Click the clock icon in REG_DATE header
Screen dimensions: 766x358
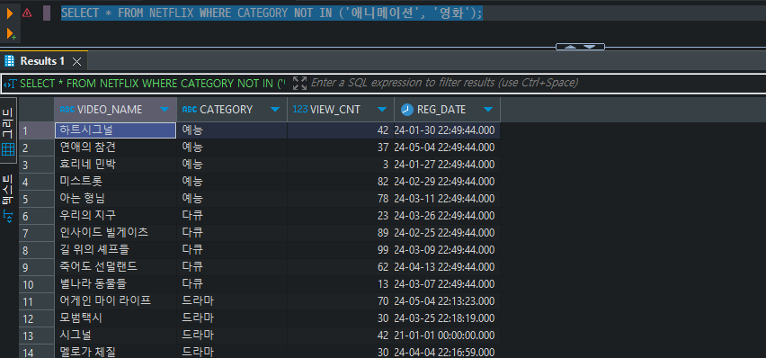[407, 110]
